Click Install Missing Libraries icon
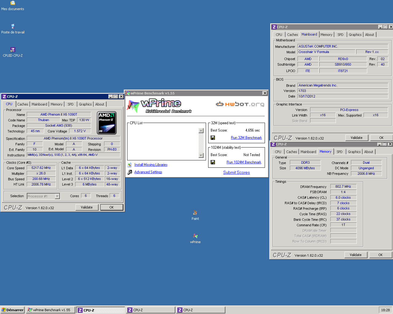 tap(130, 165)
